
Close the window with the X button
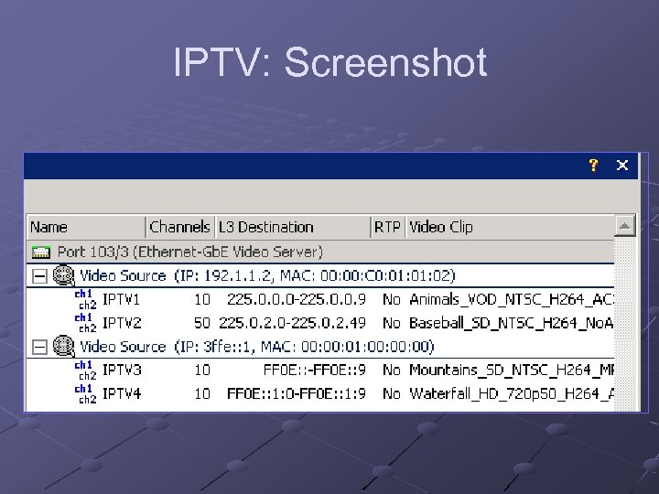(x=622, y=166)
